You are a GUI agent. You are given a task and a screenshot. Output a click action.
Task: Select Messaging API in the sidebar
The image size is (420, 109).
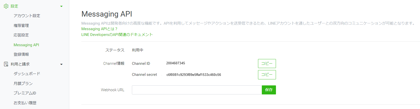tap(26, 45)
